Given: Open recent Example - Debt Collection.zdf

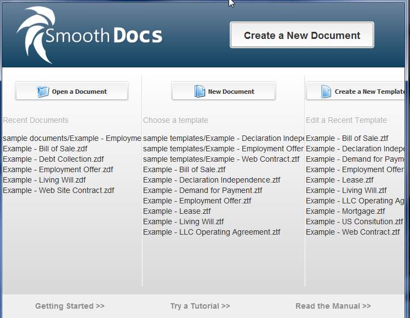Looking at the screenshot, I should 53,159.
